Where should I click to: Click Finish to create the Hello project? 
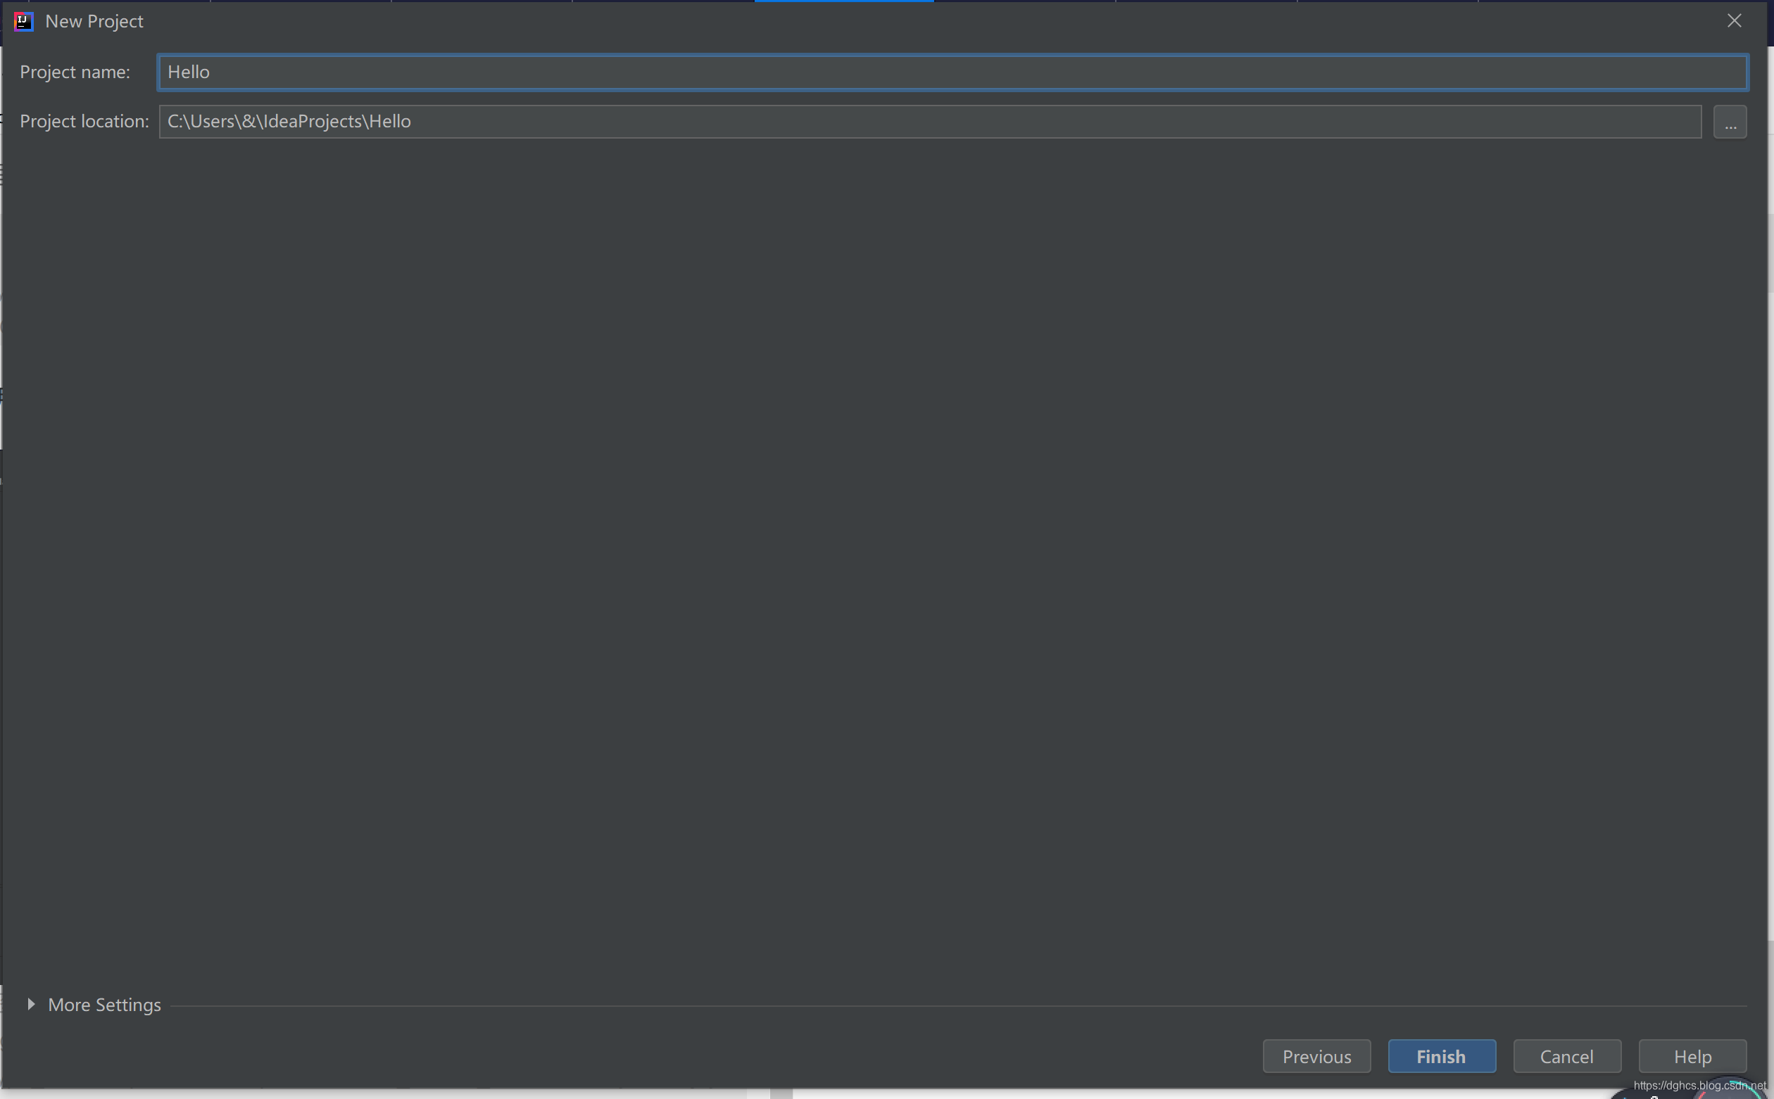1441,1056
